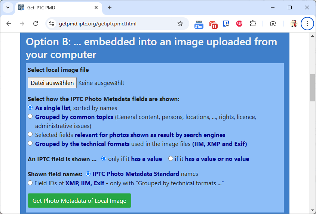
Task: Open the Extensions puzzle menu
Action: [253, 24]
